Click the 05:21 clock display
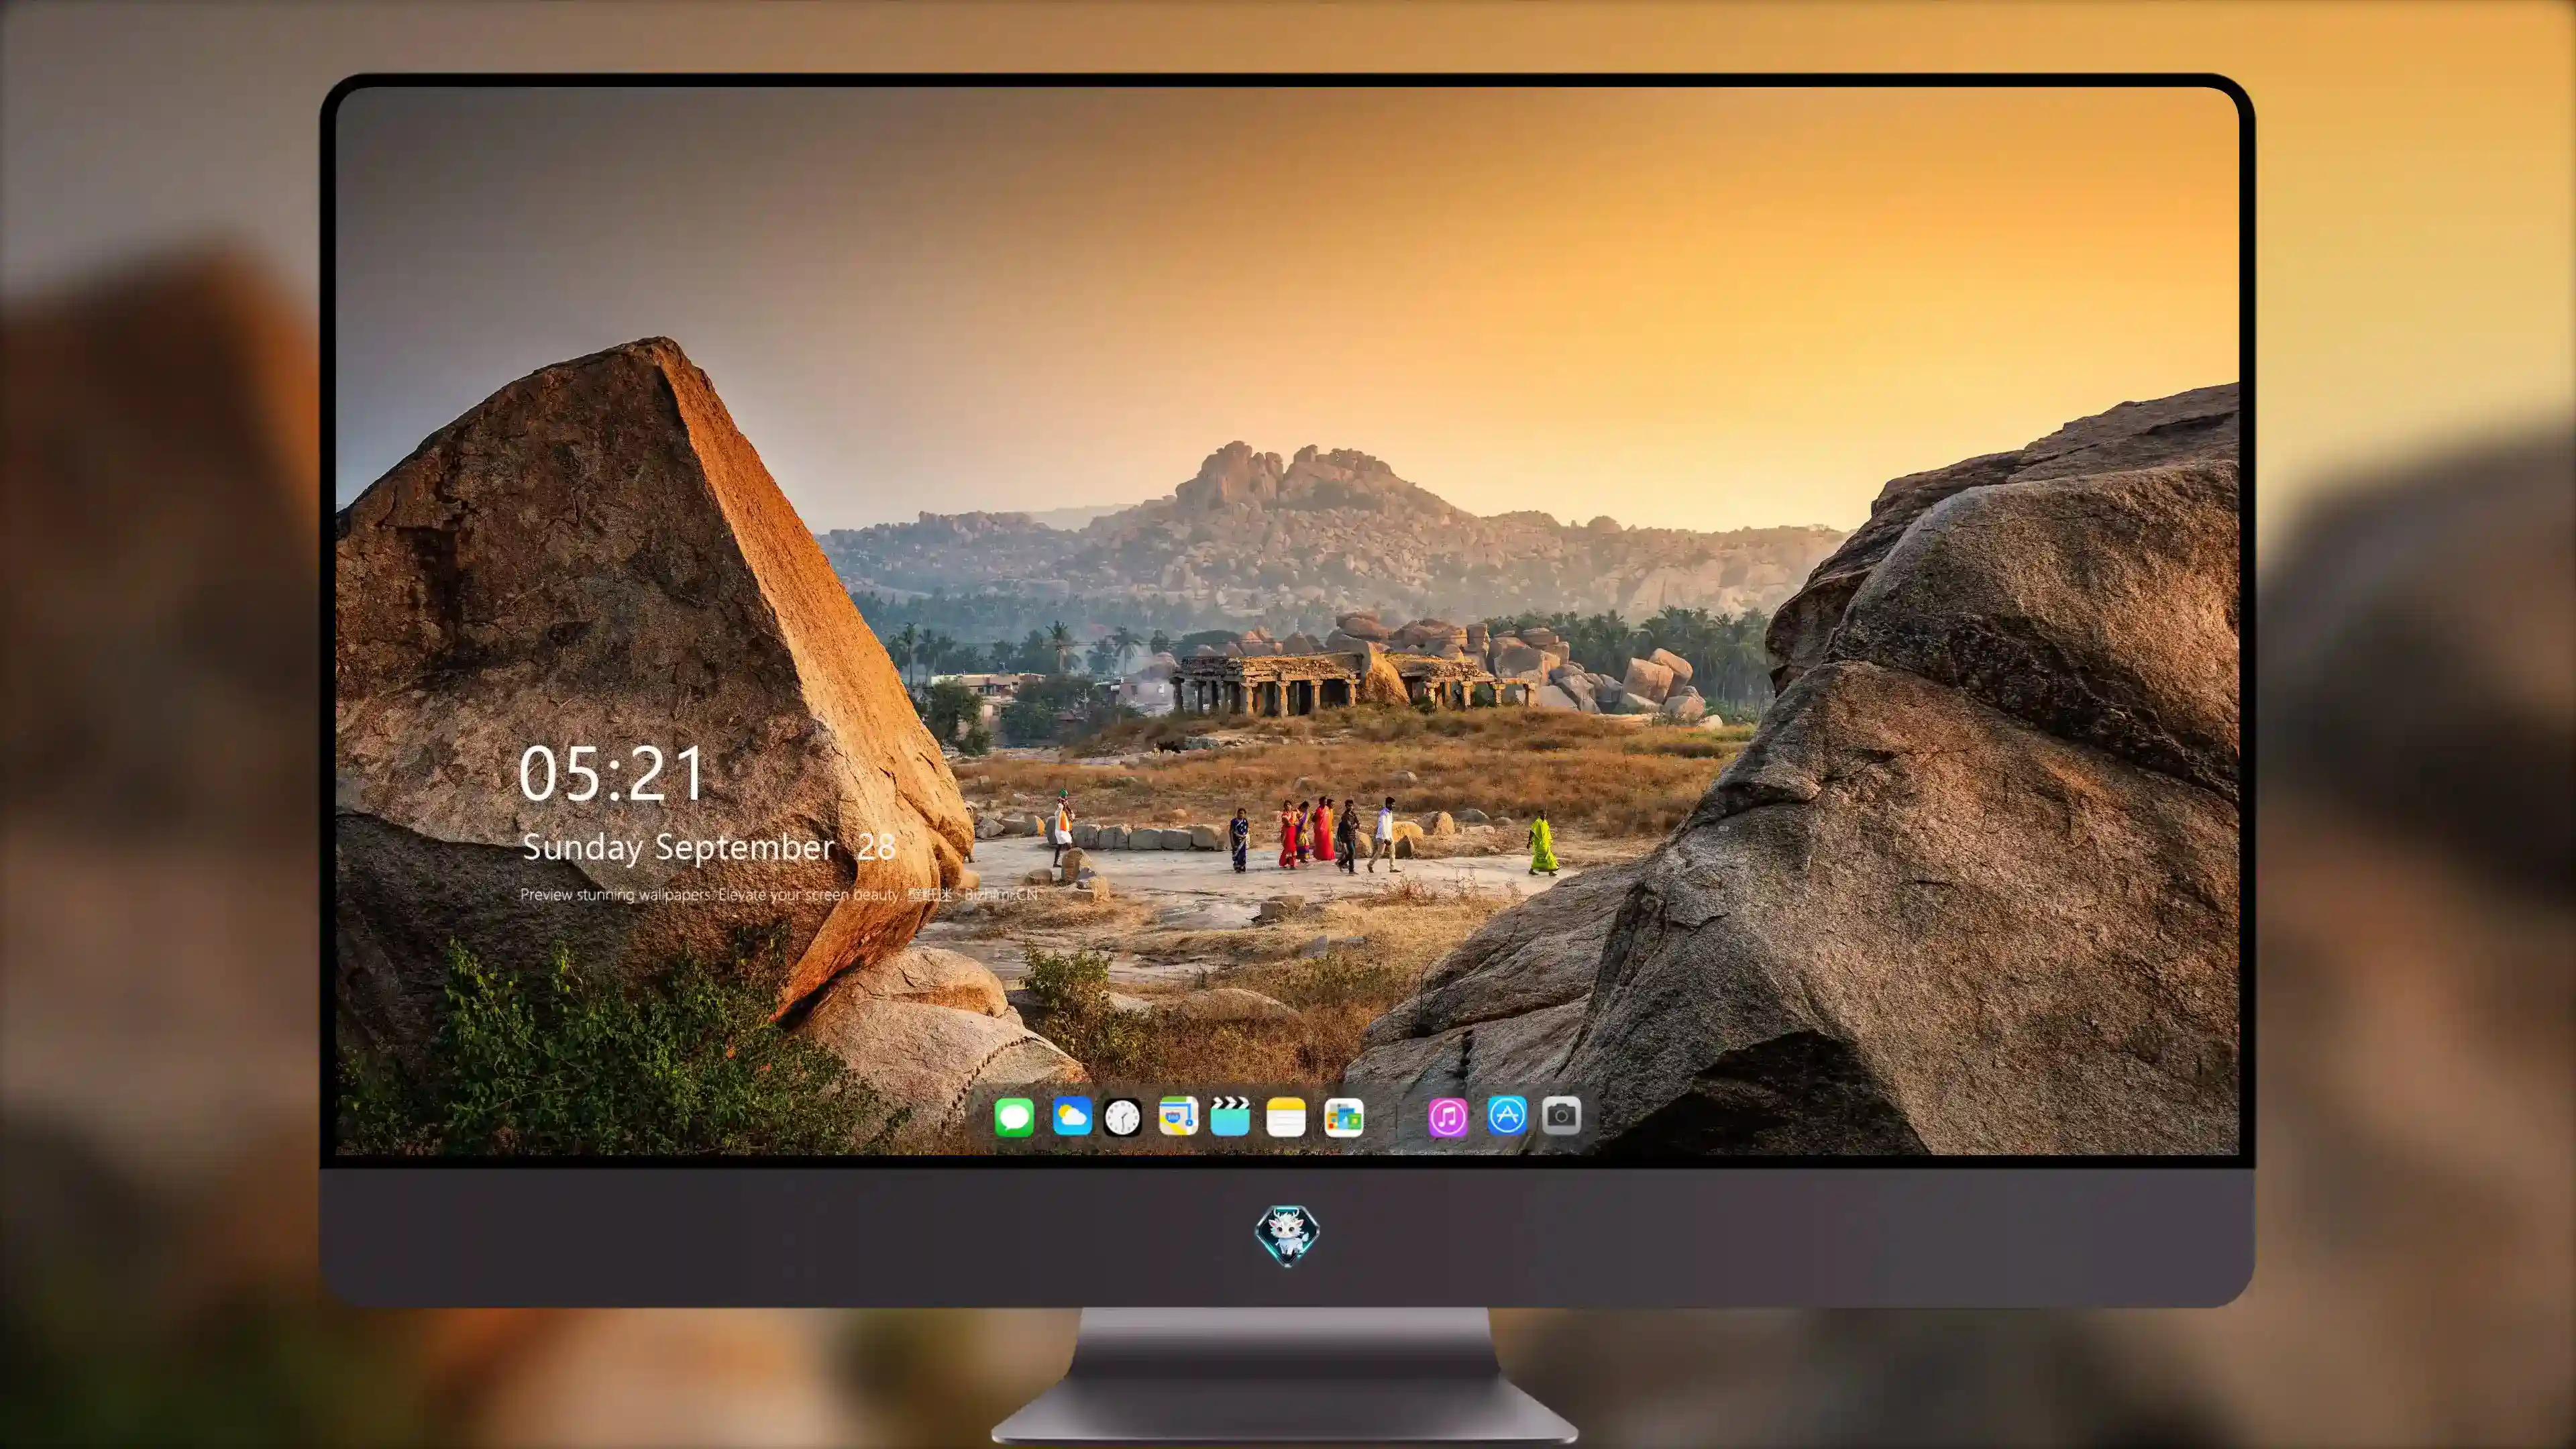The image size is (2576, 1449). [612, 774]
